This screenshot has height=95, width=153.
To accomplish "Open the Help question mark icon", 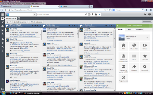I will pyautogui.click(x=3, y=51).
